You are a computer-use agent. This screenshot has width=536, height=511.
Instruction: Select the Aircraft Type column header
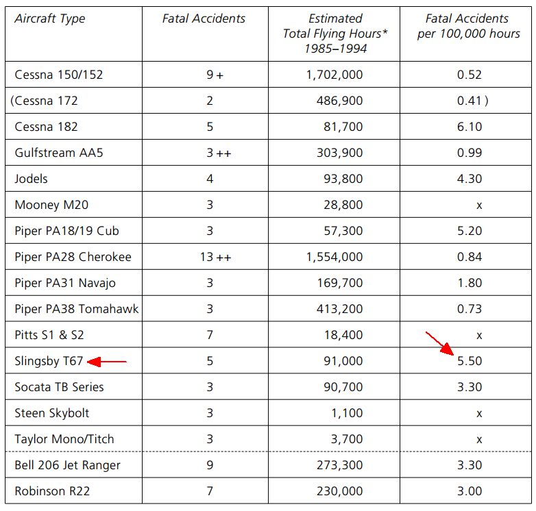coord(50,18)
